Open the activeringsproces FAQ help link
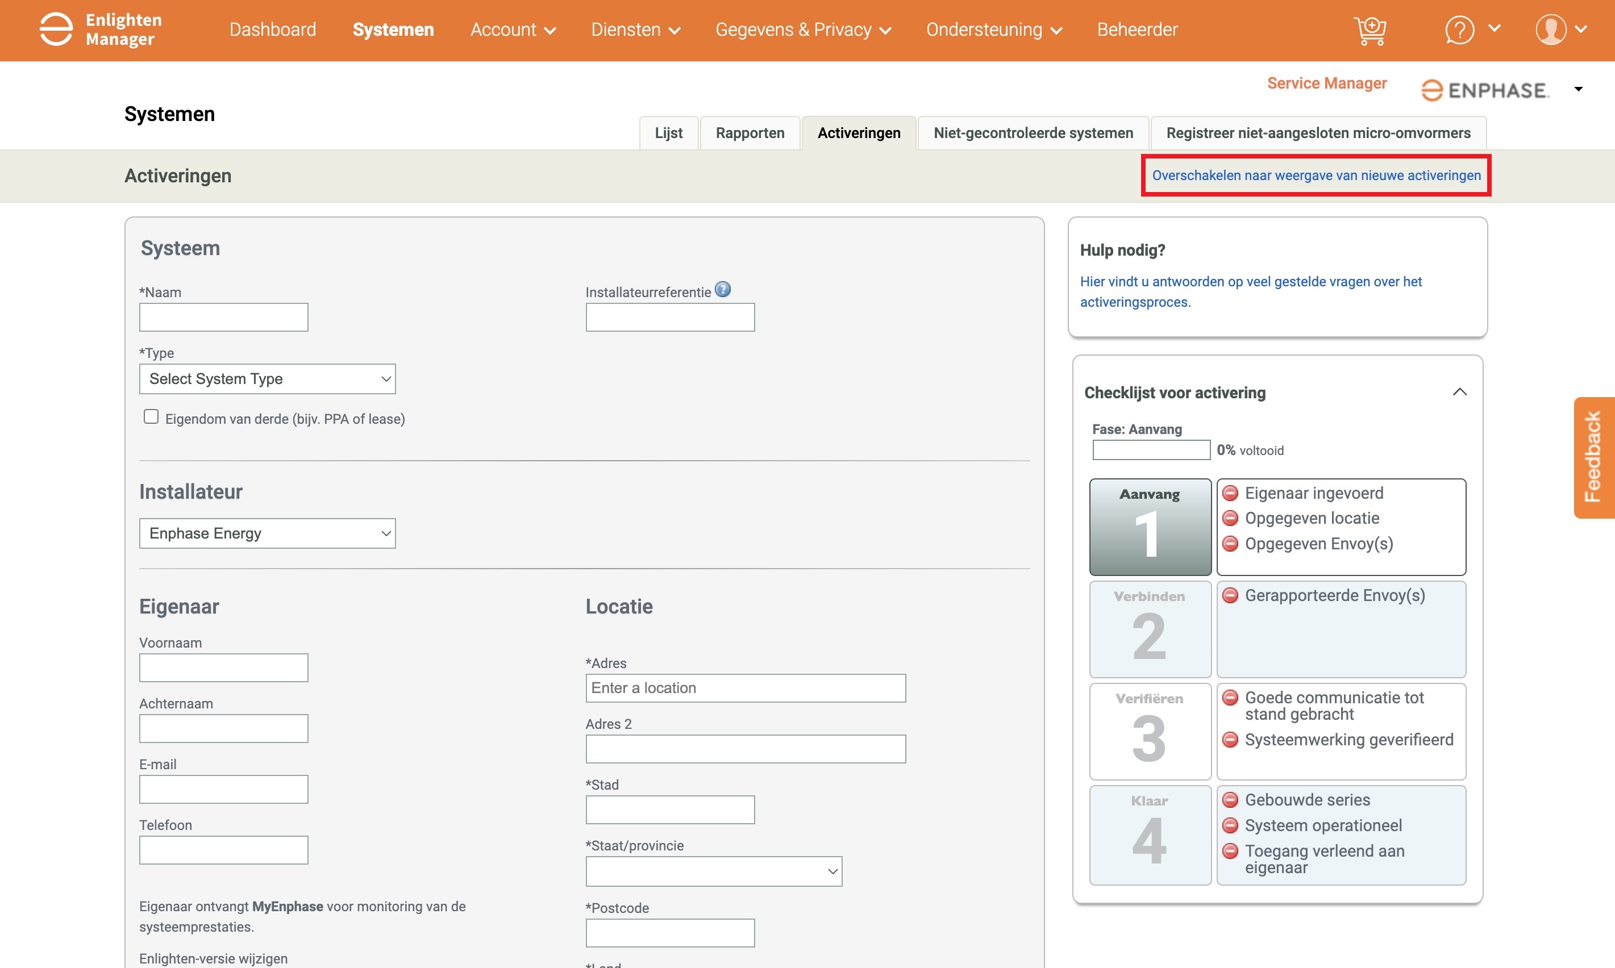The width and height of the screenshot is (1615, 968). (1250, 291)
